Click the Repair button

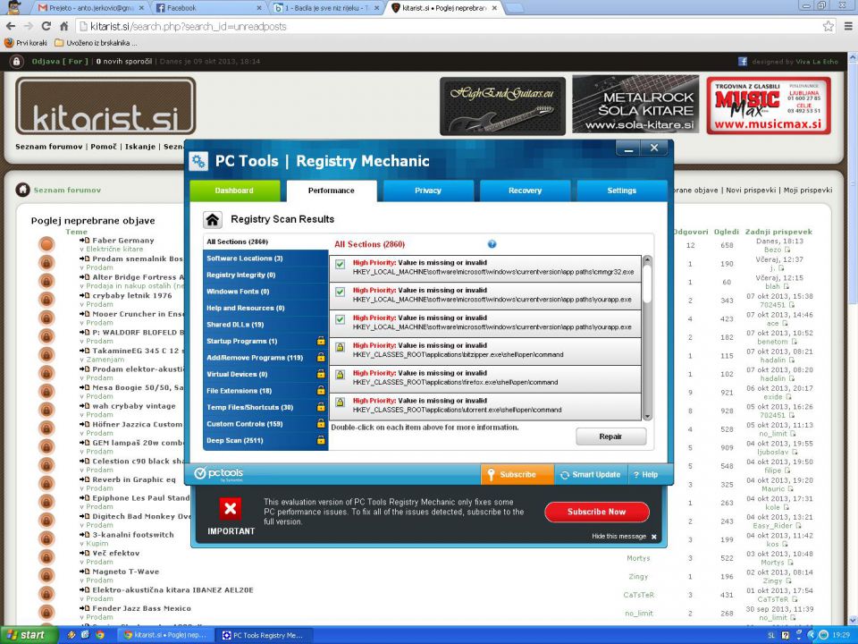tap(610, 436)
